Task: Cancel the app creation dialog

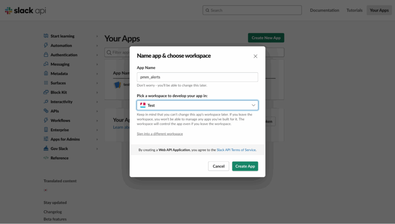Action: [218, 166]
